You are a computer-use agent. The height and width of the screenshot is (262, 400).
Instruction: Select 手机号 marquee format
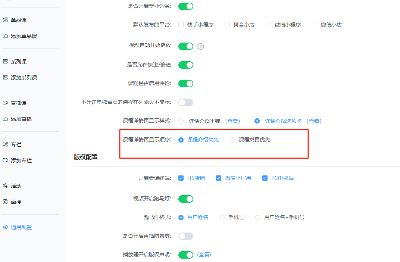pos(222,218)
